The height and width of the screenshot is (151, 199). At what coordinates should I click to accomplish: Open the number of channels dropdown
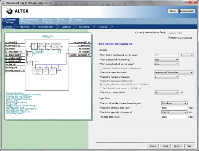click(x=166, y=77)
